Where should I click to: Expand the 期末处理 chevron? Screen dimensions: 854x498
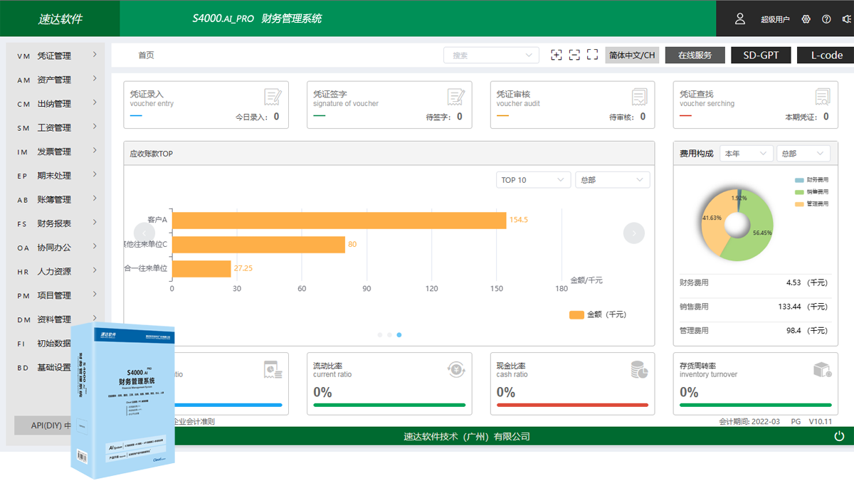coord(95,175)
